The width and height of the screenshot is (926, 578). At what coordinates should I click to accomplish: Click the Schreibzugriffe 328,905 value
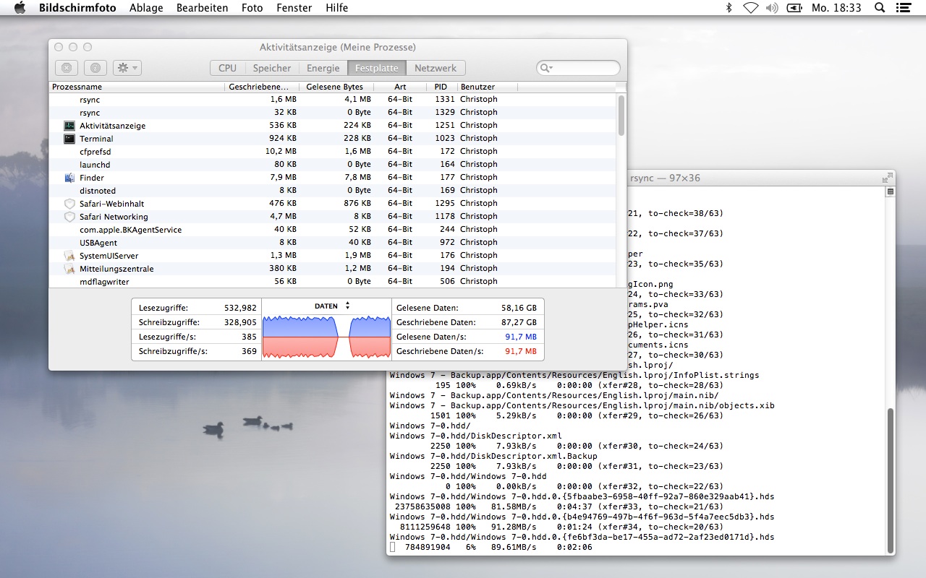click(x=240, y=323)
